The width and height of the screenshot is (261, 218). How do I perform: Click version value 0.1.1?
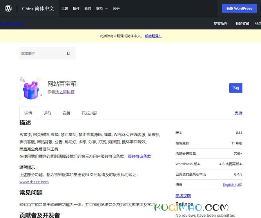tap(239, 133)
